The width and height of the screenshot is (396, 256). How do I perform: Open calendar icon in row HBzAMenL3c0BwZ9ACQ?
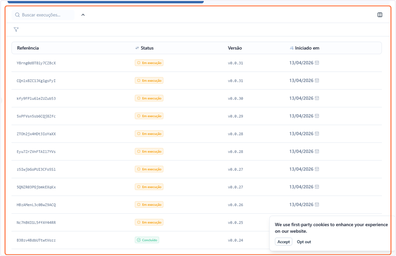317,204
